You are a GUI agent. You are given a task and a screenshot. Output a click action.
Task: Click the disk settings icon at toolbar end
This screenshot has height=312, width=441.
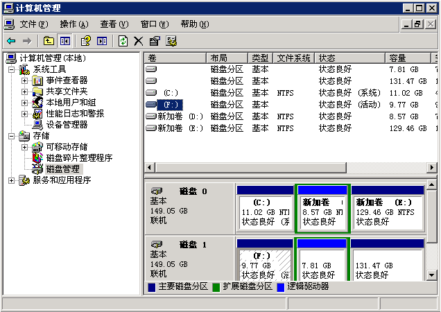click(x=171, y=41)
